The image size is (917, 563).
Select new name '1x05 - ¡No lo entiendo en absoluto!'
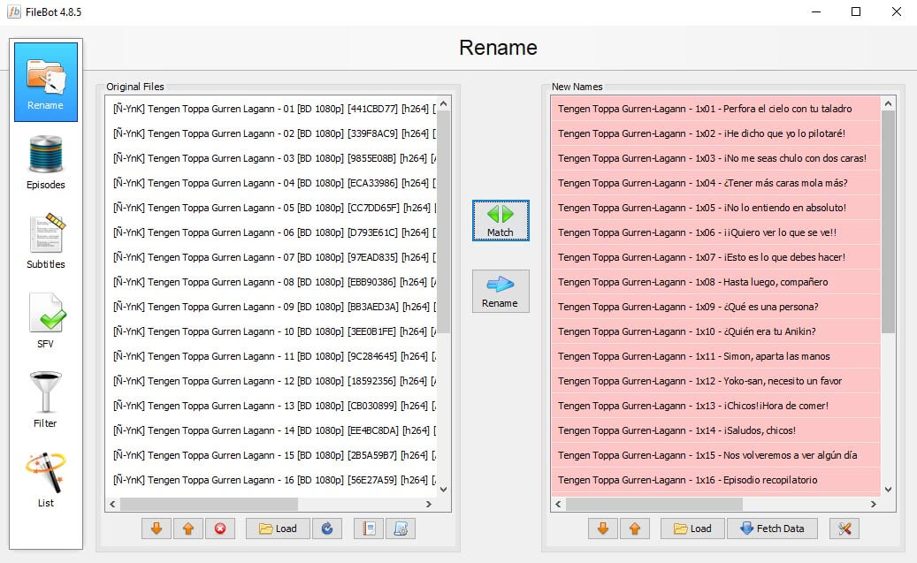(715, 208)
